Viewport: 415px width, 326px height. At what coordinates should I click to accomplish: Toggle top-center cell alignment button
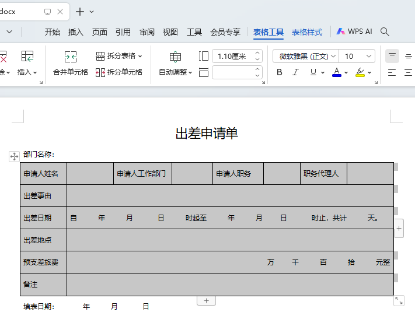point(392,56)
